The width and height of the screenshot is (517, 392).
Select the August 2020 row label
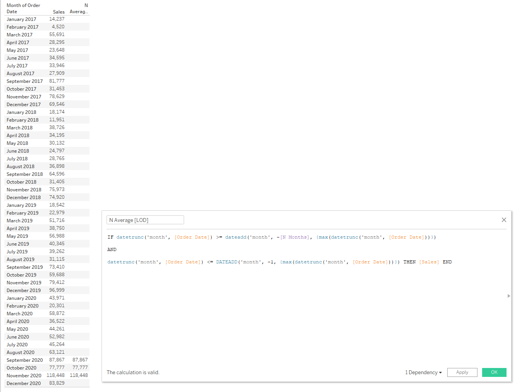[21, 352]
